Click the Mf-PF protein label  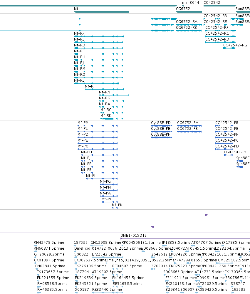point(86,164)
